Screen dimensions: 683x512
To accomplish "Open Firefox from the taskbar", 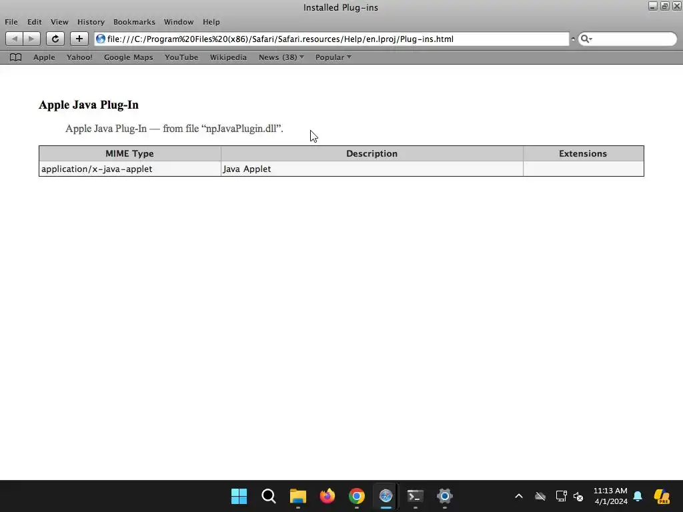I will [327, 496].
